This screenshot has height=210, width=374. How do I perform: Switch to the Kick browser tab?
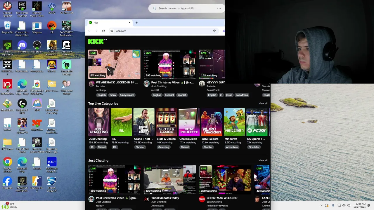click(110, 22)
